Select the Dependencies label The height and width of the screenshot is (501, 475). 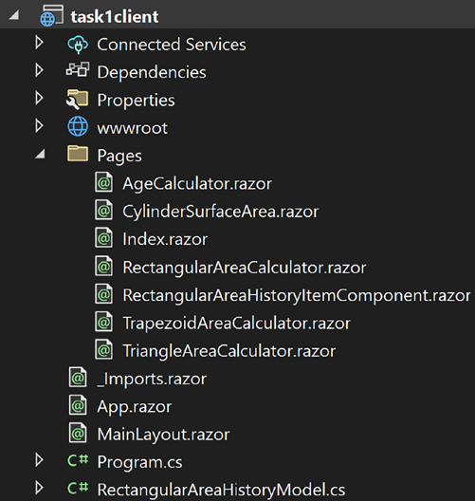[152, 72]
